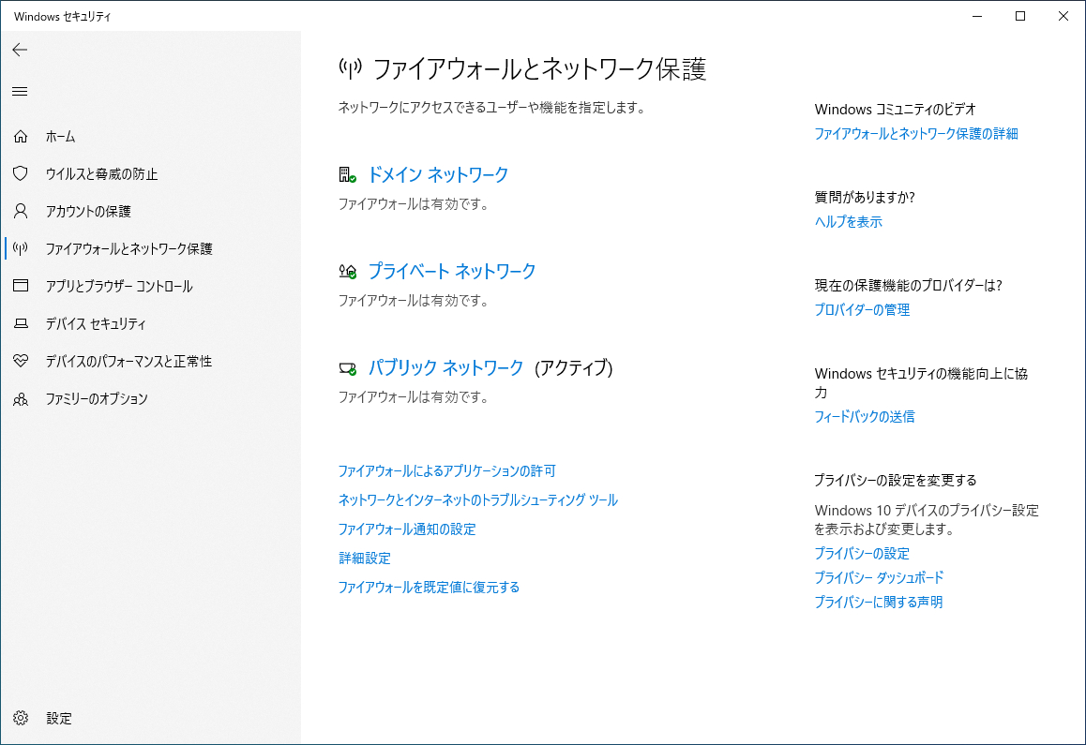1086x745 pixels.
Task: Click the ネットワークにアクセスできるユーザーや機能を指定します description
Action: [491, 108]
